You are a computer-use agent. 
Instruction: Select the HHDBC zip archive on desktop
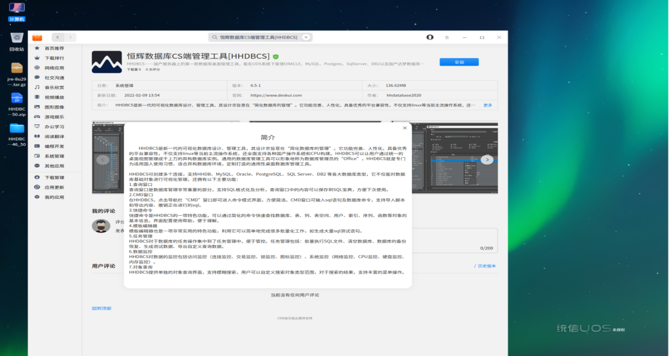(17, 104)
